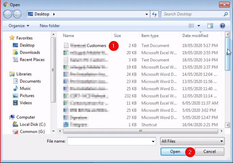Viewport: 233px width, 163px height.
Task: Select Local Disk (C:) drive
Action: (x=33, y=124)
